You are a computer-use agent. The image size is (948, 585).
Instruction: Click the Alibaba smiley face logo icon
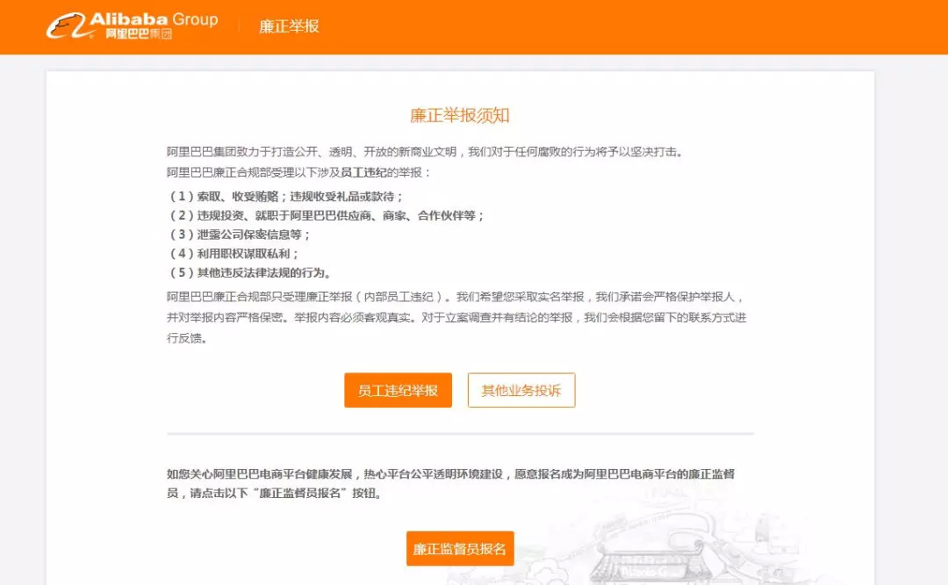[67, 26]
